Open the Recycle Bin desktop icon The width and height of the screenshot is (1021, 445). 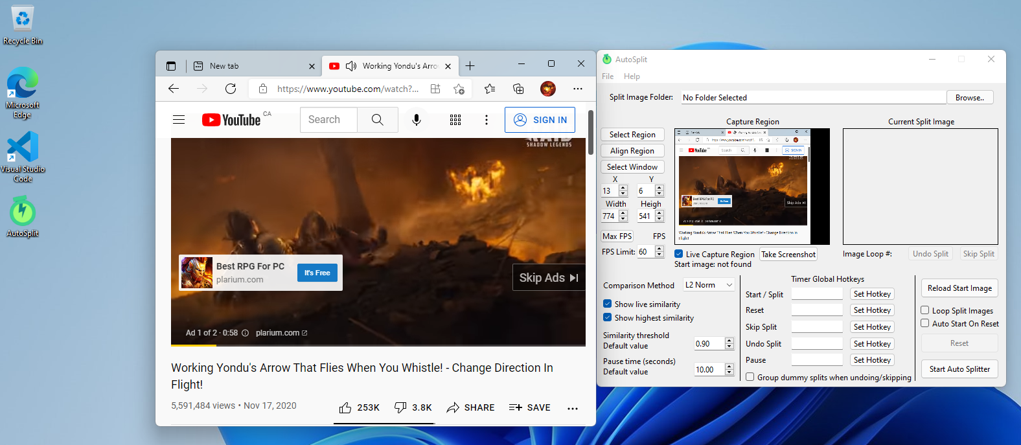[23, 26]
